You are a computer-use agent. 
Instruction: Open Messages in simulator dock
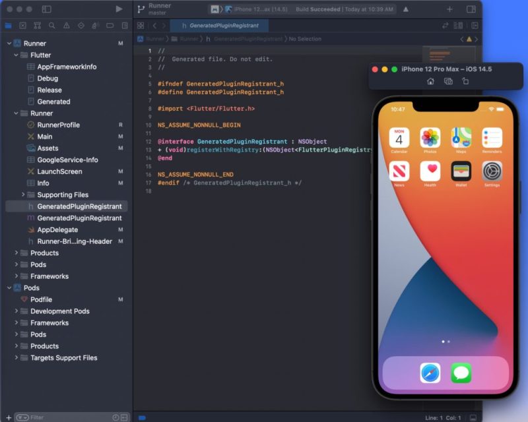(461, 373)
